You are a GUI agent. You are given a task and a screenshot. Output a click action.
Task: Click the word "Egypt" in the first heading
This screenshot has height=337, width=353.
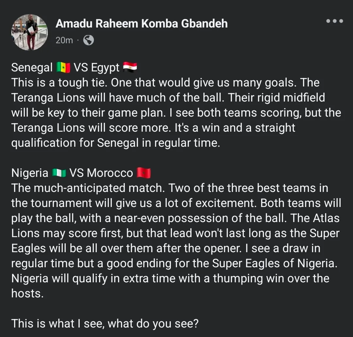(x=105, y=68)
